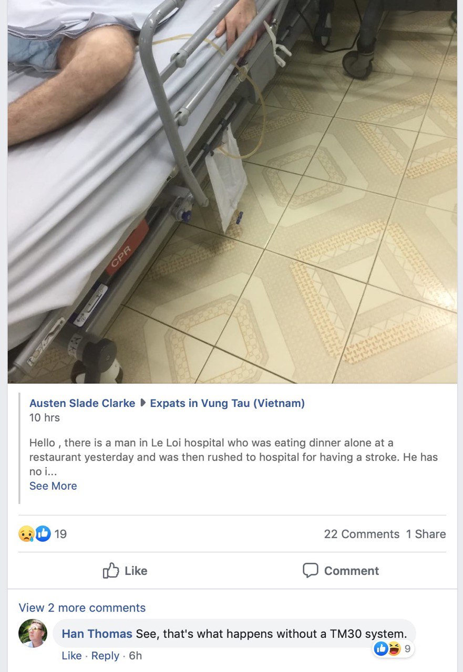Open Han Thomas's profile picture
463x672 pixels.
(x=33, y=633)
